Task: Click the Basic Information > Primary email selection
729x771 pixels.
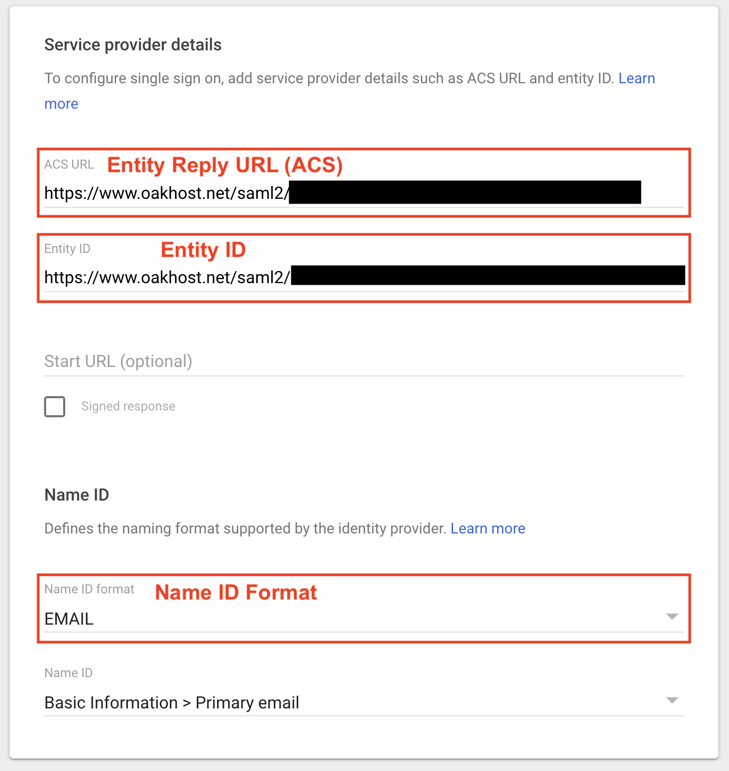Action: (x=172, y=703)
